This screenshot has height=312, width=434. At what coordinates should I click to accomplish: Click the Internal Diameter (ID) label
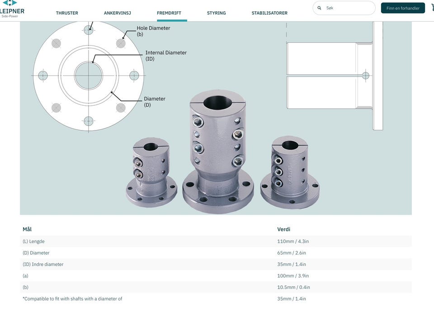[x=166, y=56]
